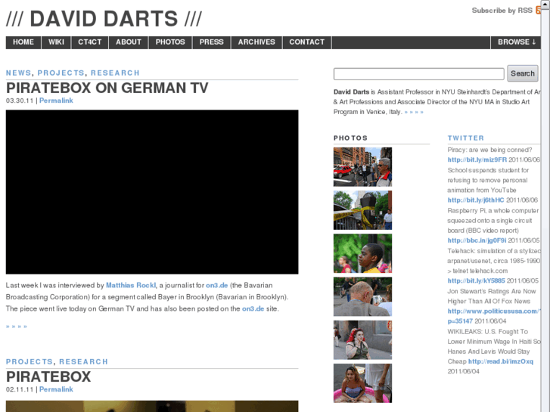Click the read more arrows under German TV post
Screen dimensions: 550x412
tap(17, 327)
